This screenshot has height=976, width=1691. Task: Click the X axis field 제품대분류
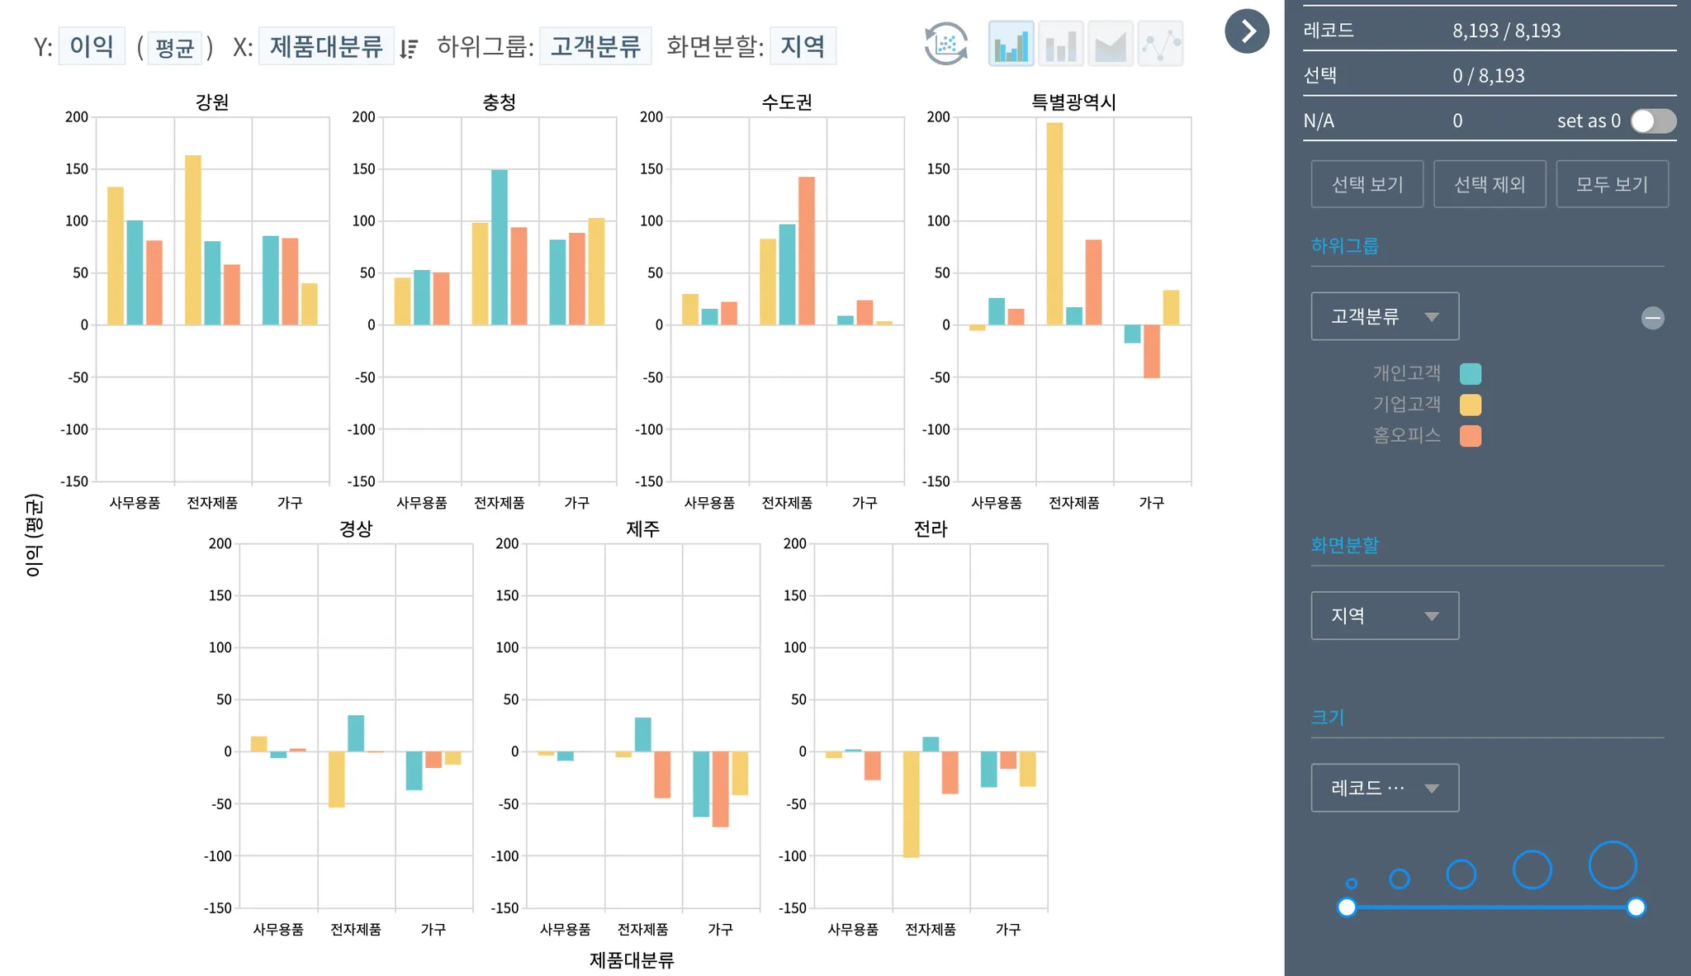[x=326, y=46]
